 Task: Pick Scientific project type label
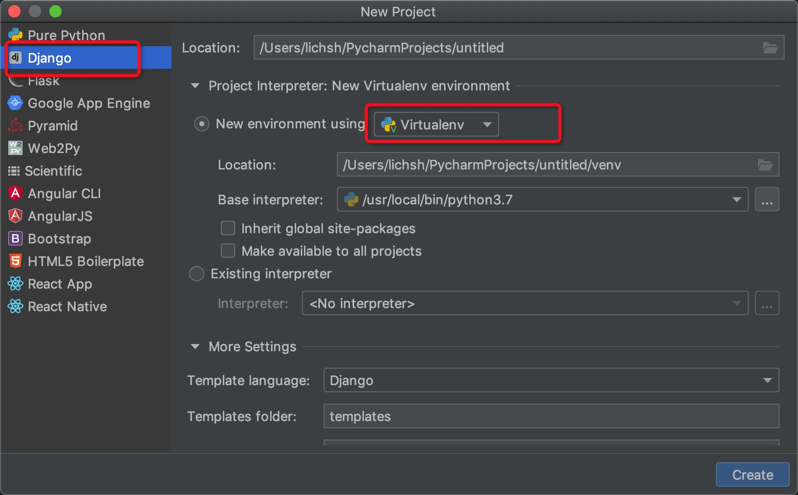(53, 170)
